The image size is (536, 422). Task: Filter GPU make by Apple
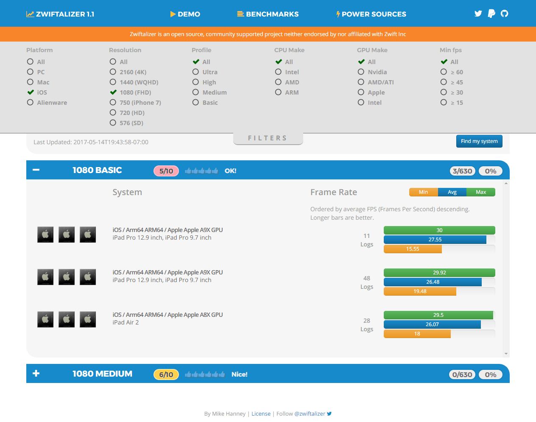point(371,92)
